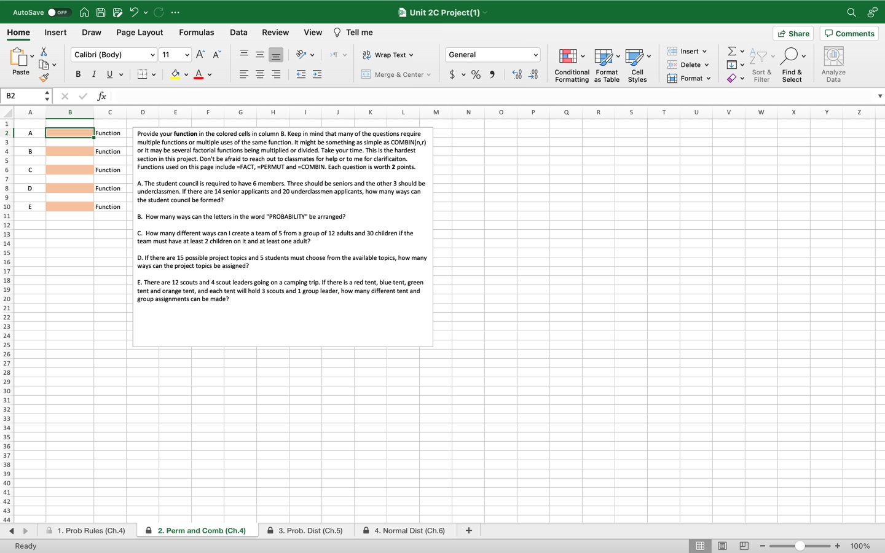Go to the Data ribbon tab
Image resolution: width=885 pixels, height=553 pixels.
238,33
